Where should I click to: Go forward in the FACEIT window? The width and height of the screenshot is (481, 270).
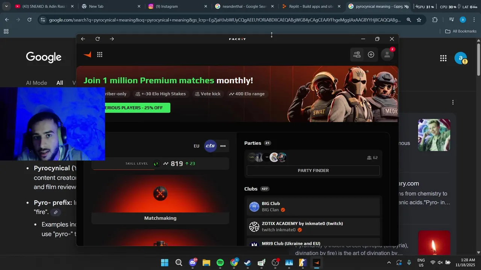point(112,39)
